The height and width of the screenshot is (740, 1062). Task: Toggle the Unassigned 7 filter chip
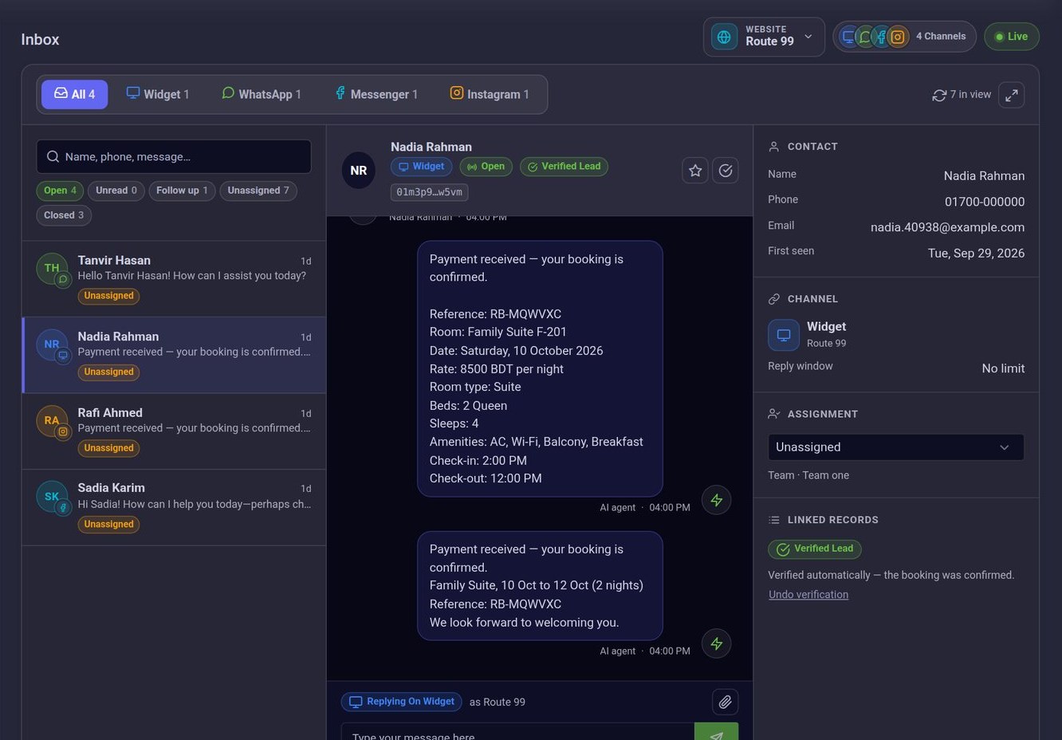pos(258,191)
